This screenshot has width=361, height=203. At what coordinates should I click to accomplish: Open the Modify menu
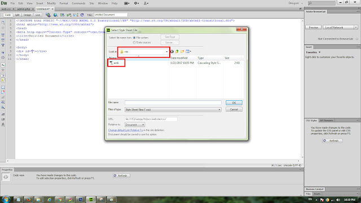click(x=51, y=3)
